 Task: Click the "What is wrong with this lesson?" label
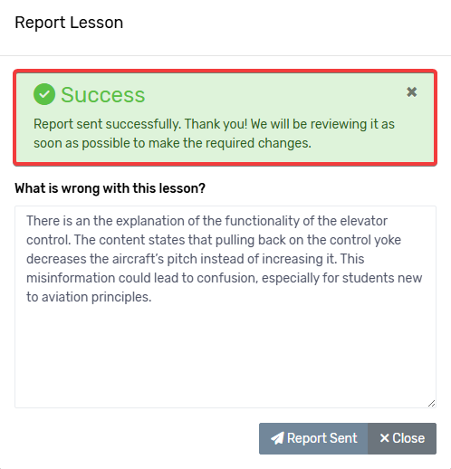(110, 188)
